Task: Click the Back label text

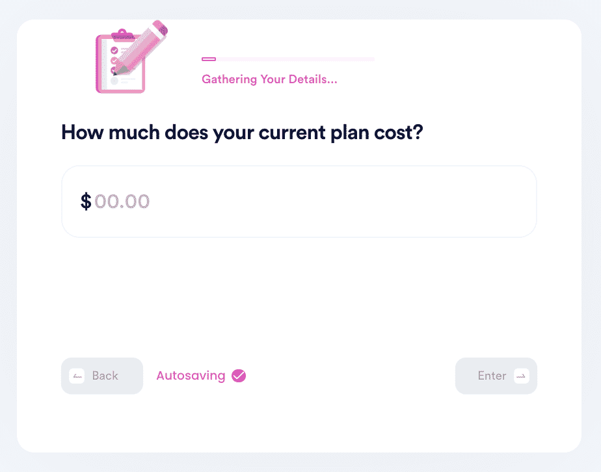Action: 105,376
